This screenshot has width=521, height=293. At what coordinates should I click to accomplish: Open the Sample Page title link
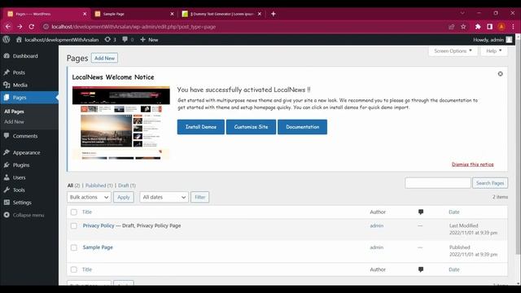pos(98,247)
